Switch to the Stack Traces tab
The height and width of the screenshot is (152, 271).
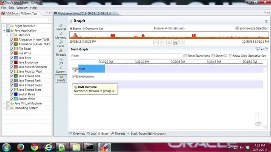[x=137, y=133]
